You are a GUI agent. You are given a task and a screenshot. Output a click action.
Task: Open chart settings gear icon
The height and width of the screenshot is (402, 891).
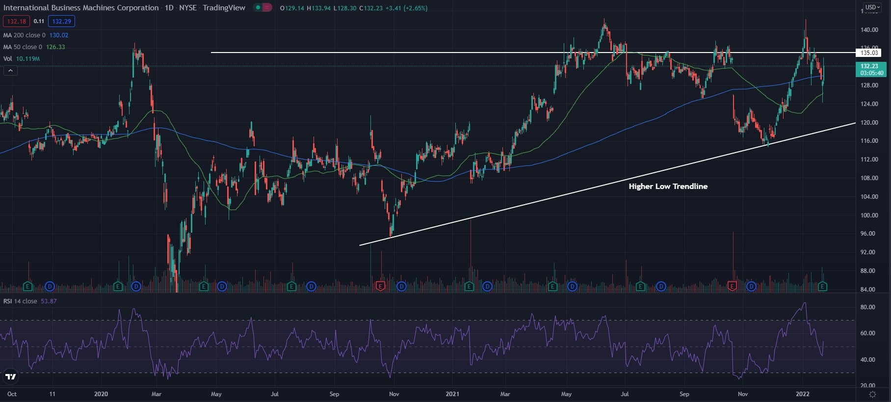pyautogui.click(x=872, y=394)
